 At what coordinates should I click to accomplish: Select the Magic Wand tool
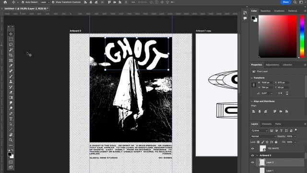pyautogui.click(x=11, y=50)
